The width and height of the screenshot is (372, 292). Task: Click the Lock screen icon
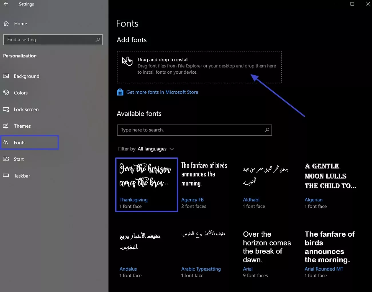(x=6, y=109)
